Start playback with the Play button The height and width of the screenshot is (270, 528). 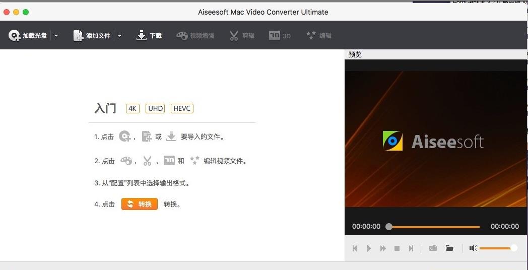(369, 248)
